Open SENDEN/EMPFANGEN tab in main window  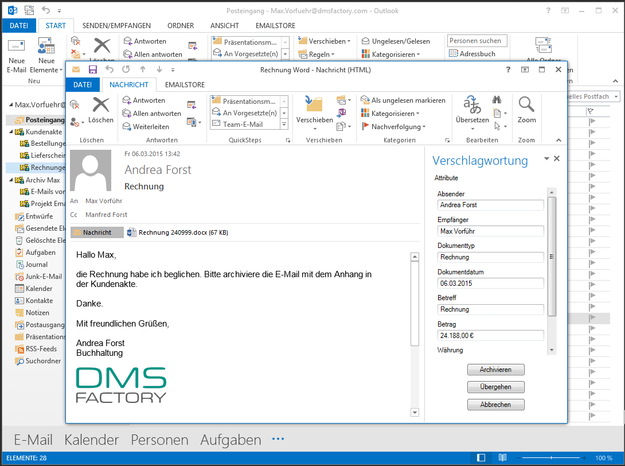[x=116, y=25]
